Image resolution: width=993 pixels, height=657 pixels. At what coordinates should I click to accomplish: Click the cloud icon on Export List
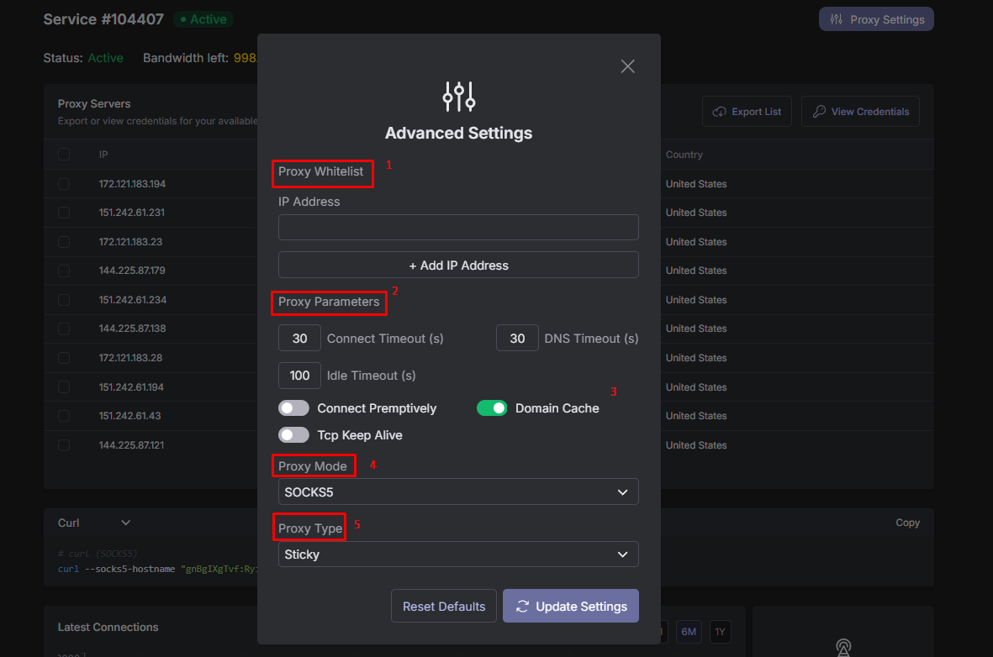720,112
